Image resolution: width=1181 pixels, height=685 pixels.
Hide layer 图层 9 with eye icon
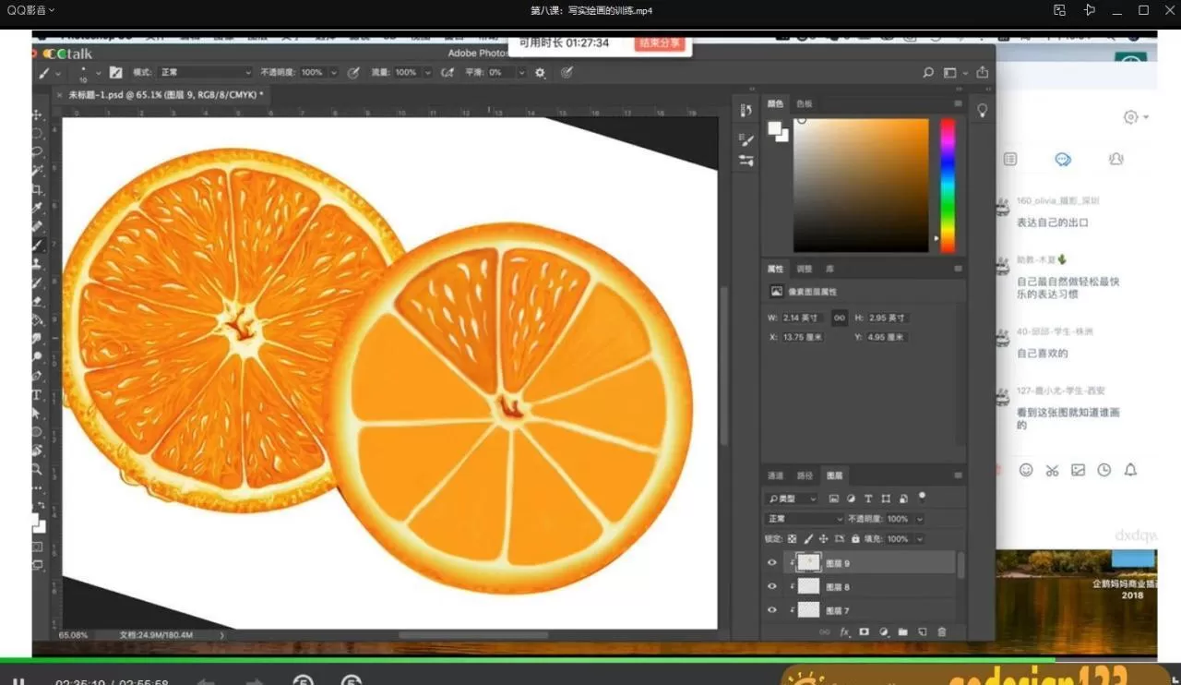point(772,563)
